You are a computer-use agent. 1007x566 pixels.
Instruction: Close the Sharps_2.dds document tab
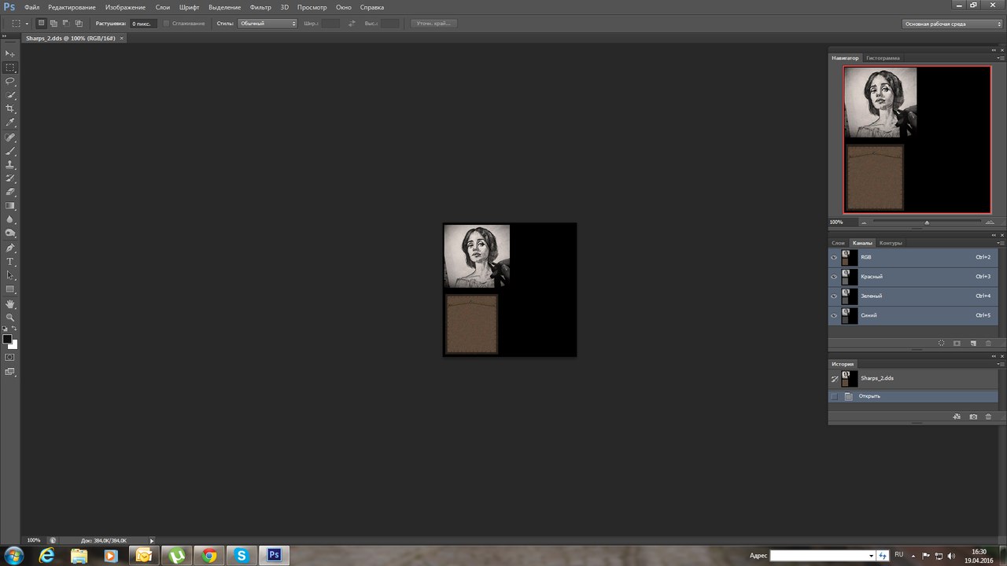(x=121, y=38)
